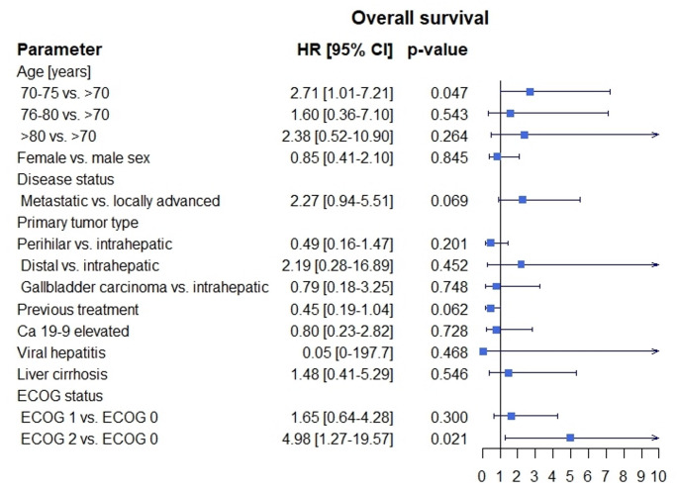Select the blue marker for Metastatic vs. locally advanced
This screenshot has width=678, height=493.
pyautogui.click(x=522, y=200)
